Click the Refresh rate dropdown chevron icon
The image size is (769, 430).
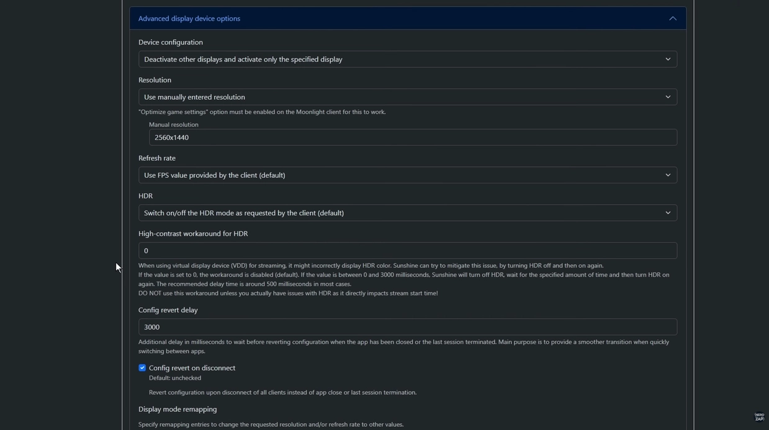tap(668, 176)
